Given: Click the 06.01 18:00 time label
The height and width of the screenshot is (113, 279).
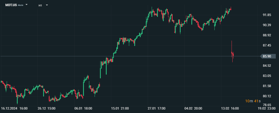Looking at the screenshot, I should pos(83,108).
